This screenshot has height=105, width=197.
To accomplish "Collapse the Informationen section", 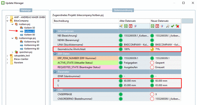I will (x=55, y=31).
